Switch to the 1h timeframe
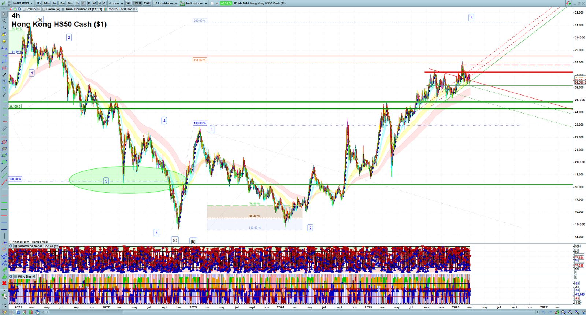Viewport: 586px width, 315px height. pyautogui.click(x=77, y=3)
